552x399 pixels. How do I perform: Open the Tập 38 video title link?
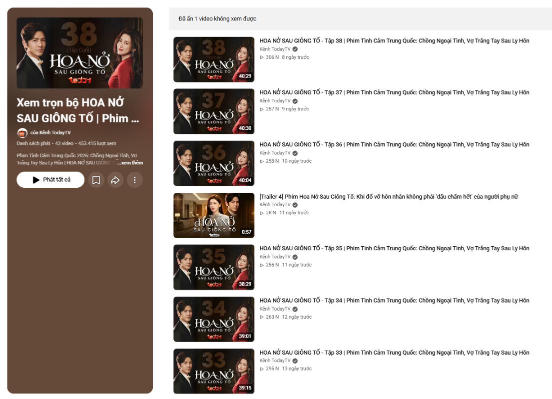tap(394, 40)
